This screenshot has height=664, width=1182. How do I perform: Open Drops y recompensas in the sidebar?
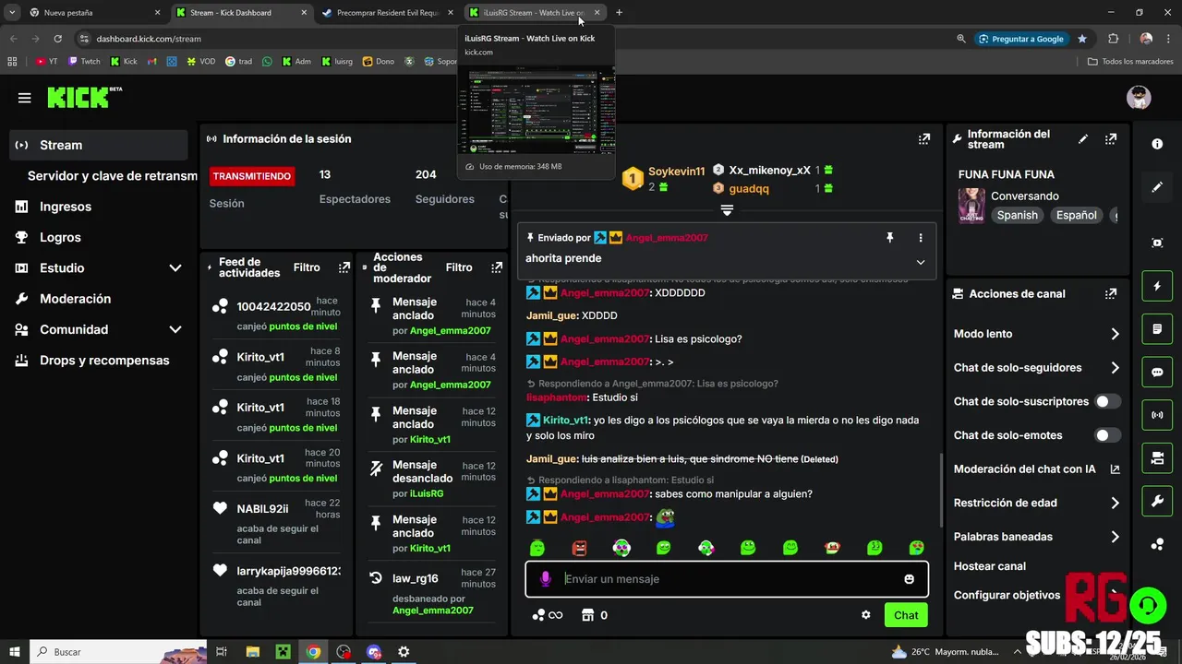(99, 361)
